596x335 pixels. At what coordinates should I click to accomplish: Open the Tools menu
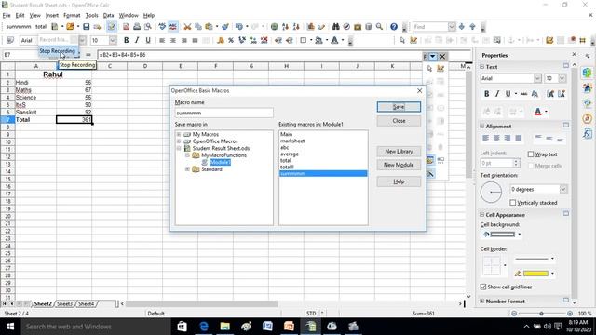(91, 15)
